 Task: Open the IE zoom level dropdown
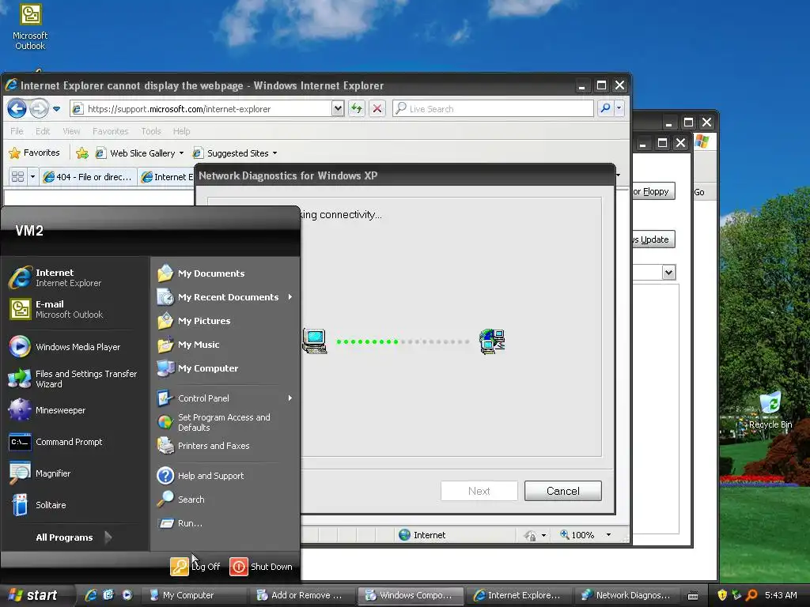[x=608, y=535]
